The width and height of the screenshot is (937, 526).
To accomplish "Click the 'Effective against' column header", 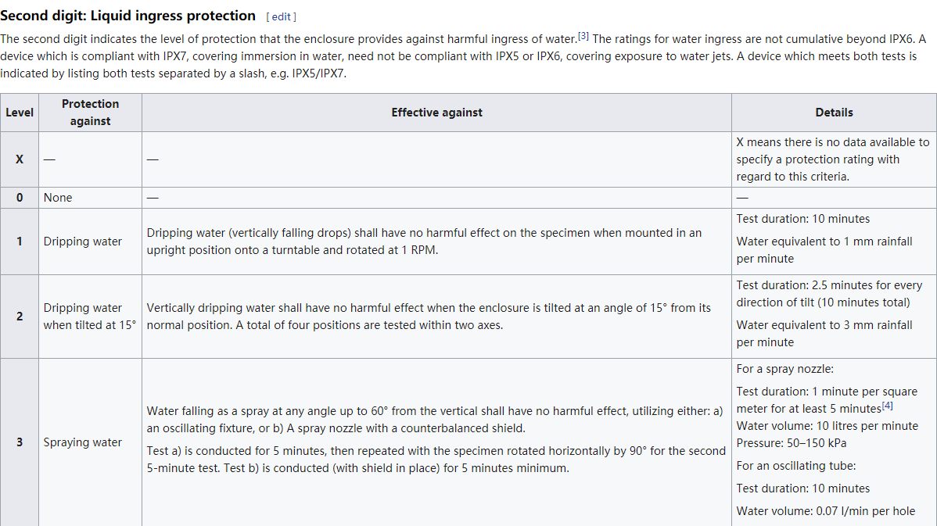I will 437,113.
